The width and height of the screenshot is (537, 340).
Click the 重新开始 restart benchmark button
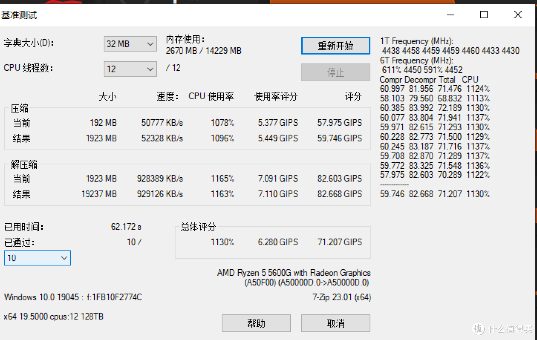(x=336, y=45)
